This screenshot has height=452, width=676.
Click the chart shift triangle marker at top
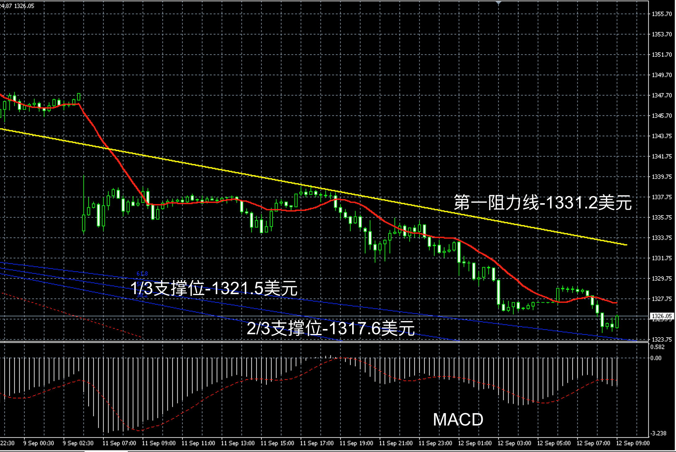(499, 2)
